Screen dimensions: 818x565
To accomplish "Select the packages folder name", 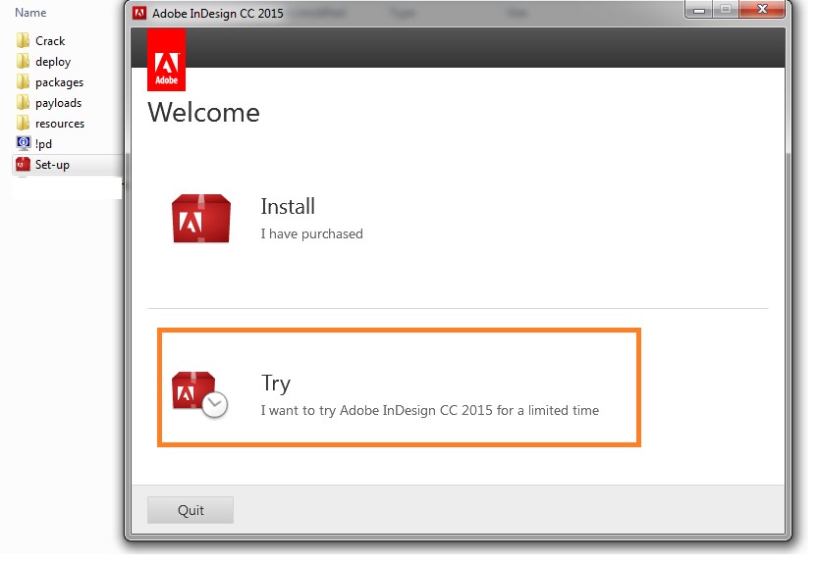I will coord(60,82).
